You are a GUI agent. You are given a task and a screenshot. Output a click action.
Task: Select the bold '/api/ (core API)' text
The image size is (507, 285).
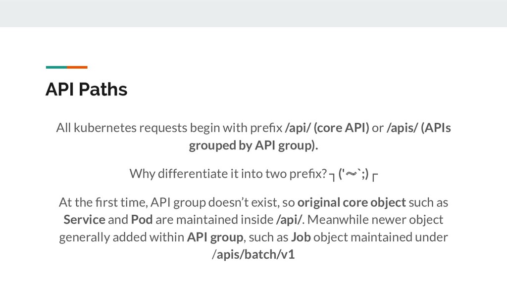click(327, 128)
